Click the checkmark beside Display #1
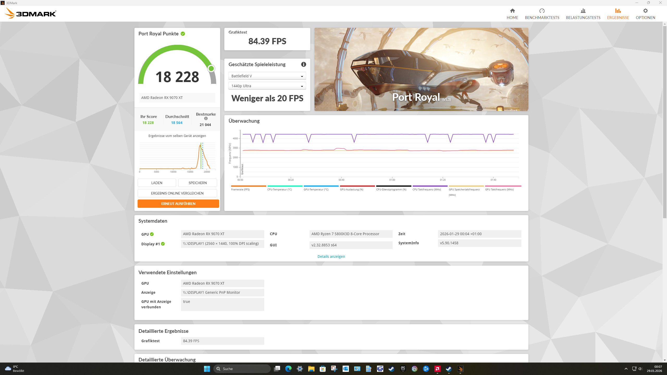Image resolution: width=667 pixels, height=375 pixels. [x=163, y=244]
